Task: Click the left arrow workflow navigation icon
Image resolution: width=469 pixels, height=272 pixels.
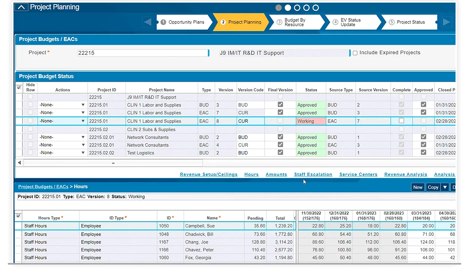Action: pyautogui.click(x=148, y=22)
